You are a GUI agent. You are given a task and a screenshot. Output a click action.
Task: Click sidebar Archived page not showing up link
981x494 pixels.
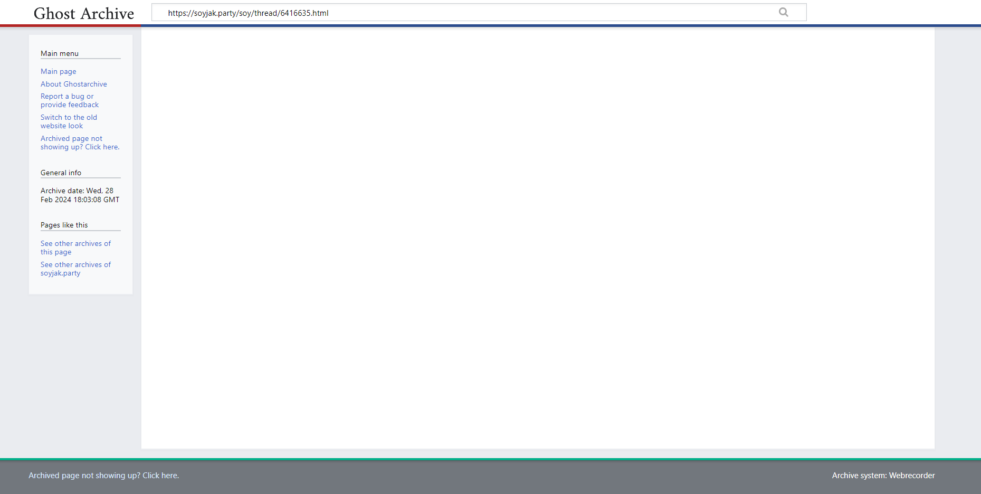tap(80, 142)
